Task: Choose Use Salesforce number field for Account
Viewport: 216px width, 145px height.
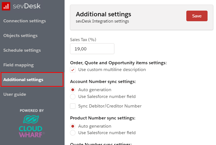Action: tap(73, 97)
